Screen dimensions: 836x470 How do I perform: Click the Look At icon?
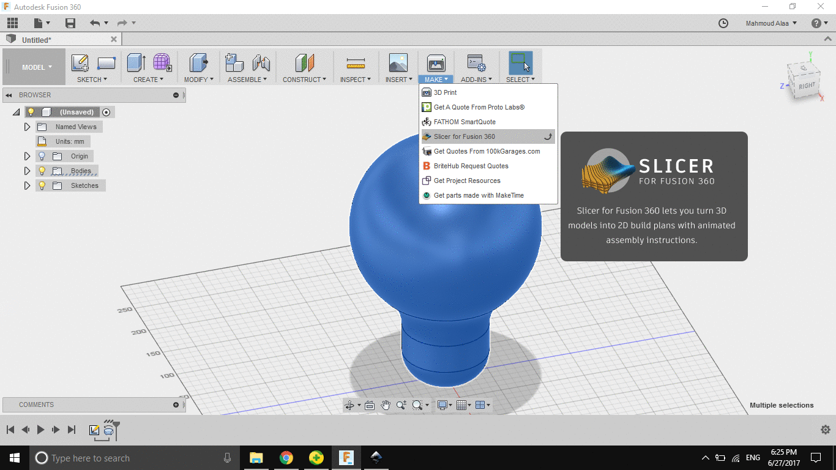coord(370,405)
